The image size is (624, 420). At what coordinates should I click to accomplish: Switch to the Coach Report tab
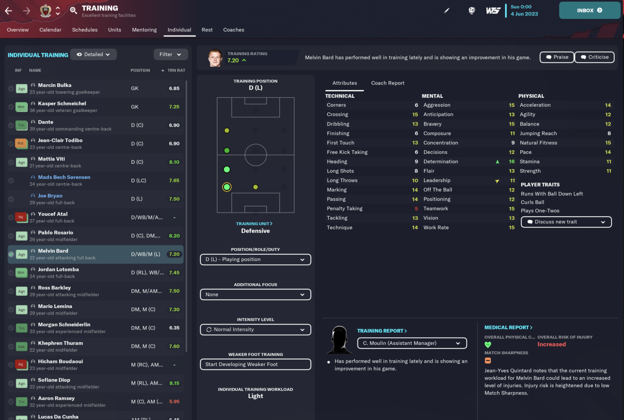click(388, 83)
